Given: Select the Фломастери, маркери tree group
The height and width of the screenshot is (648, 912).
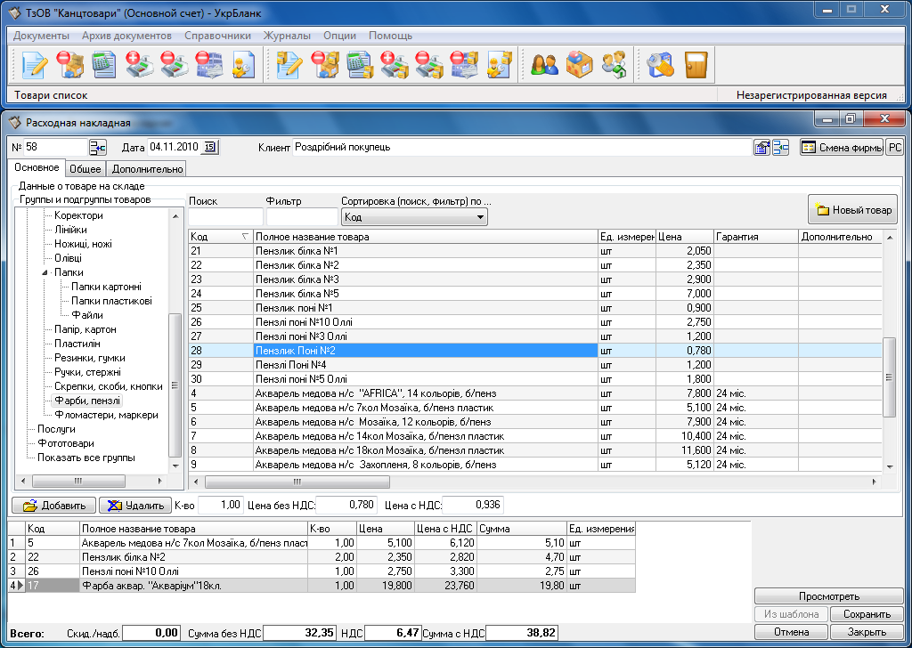Looking at the screenshot, I should click(105, 415).
